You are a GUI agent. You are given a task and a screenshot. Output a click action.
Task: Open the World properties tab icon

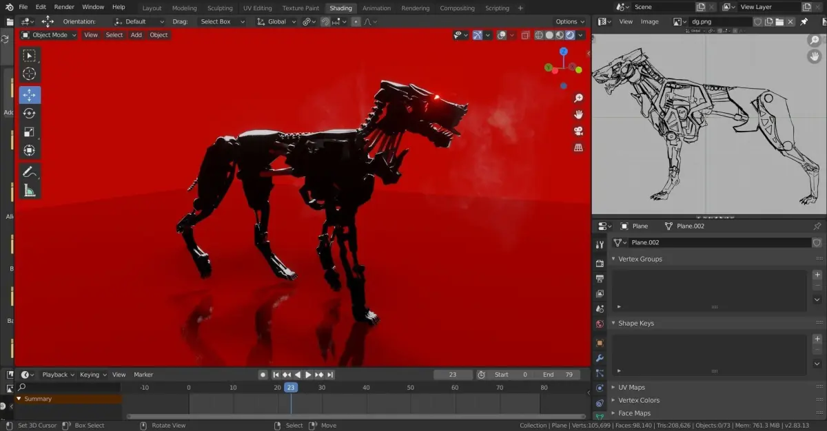[600, 324]
